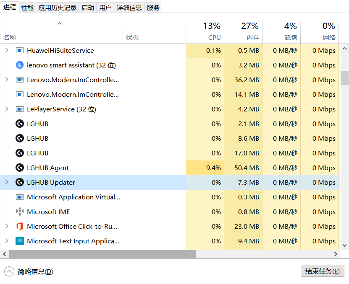
Task: Click the Microsoft Application Virtual... icon
Action: 20,197
